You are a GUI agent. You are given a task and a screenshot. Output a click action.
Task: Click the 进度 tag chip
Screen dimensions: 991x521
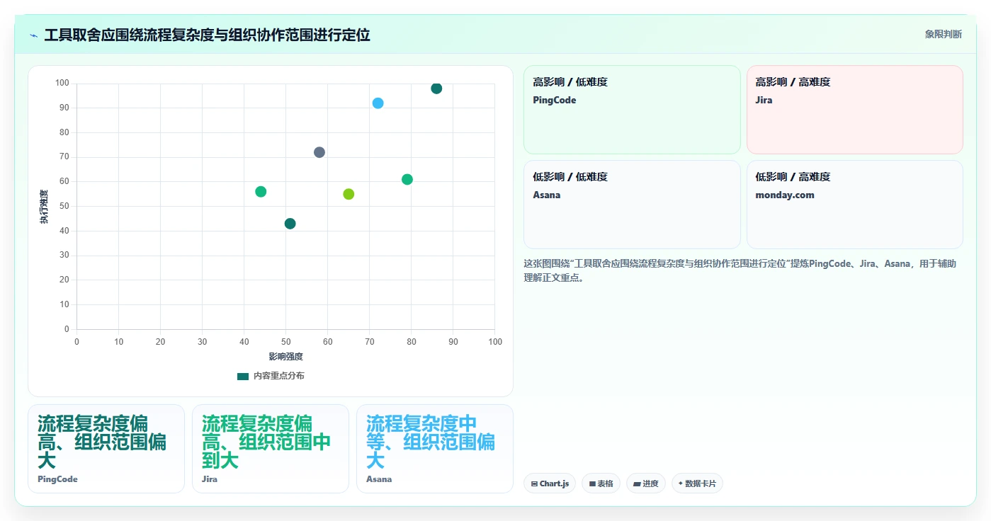pos(645,483)
